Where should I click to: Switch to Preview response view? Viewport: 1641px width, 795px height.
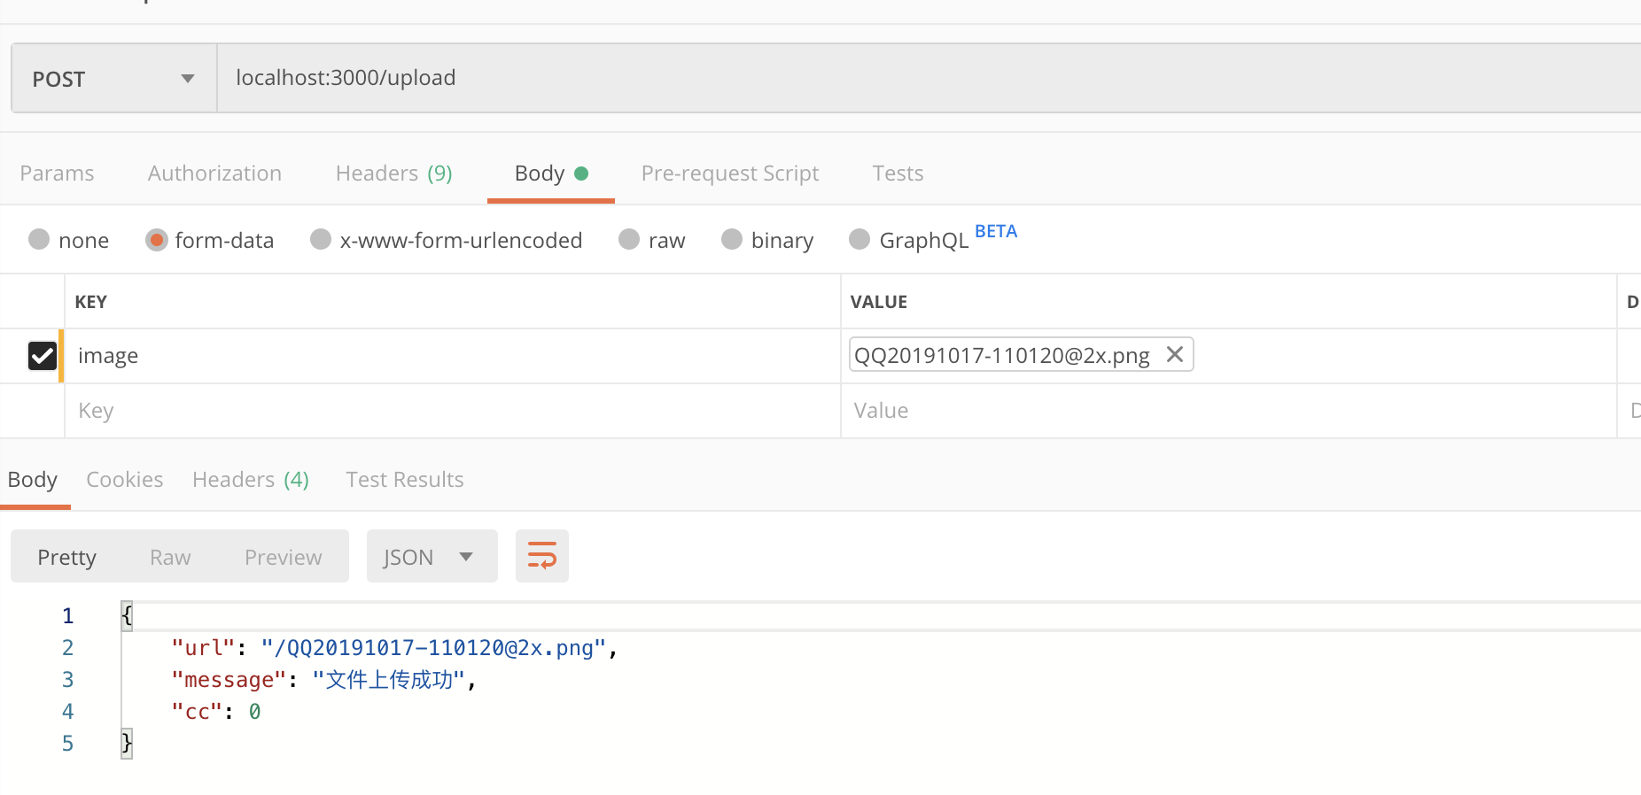click(283, 558)
